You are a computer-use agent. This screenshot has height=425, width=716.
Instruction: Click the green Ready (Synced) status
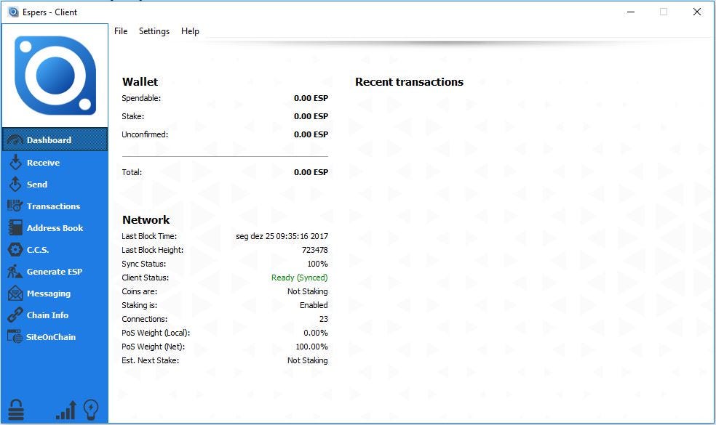[x=300, y=278]
